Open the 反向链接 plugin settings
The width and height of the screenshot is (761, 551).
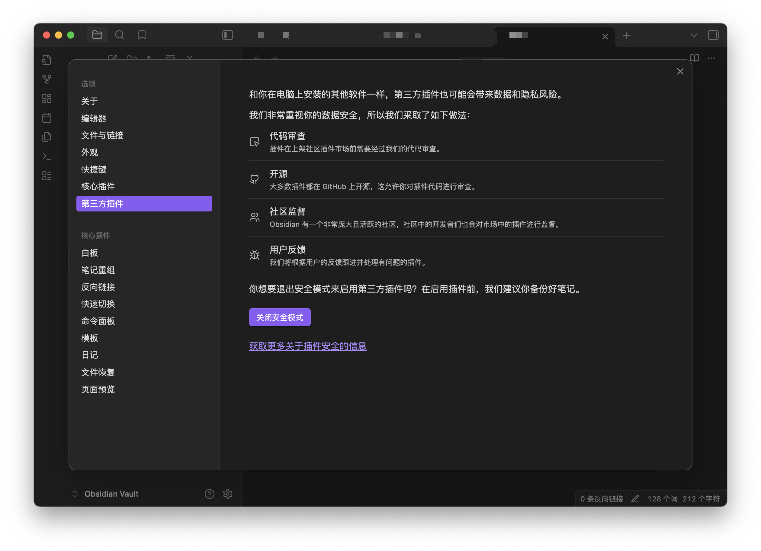coord(144,287)
